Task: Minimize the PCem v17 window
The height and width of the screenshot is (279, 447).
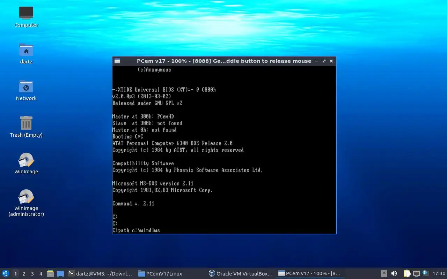Action: tap(317, 61)
